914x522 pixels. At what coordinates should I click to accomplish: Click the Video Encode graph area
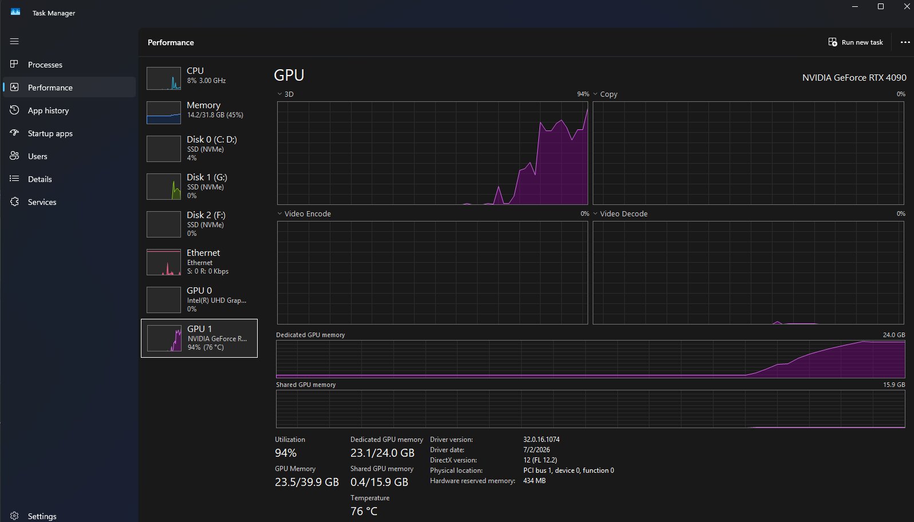pyautogui.click(x=432, y=272)
